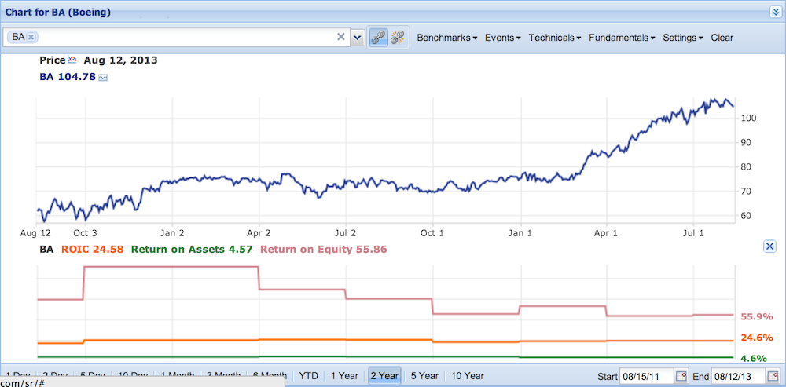Click the BA 104.78 price label
Screen dimensions: 786x387
(x=67, y=77)
